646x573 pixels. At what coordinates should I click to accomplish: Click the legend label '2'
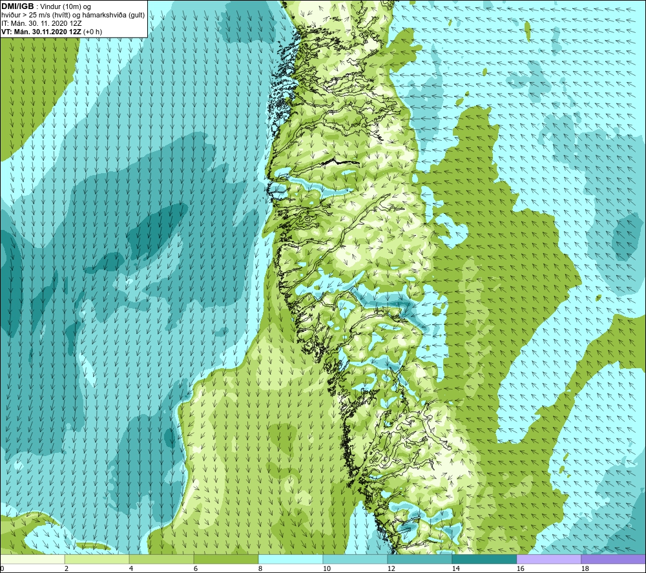[67, 568]
